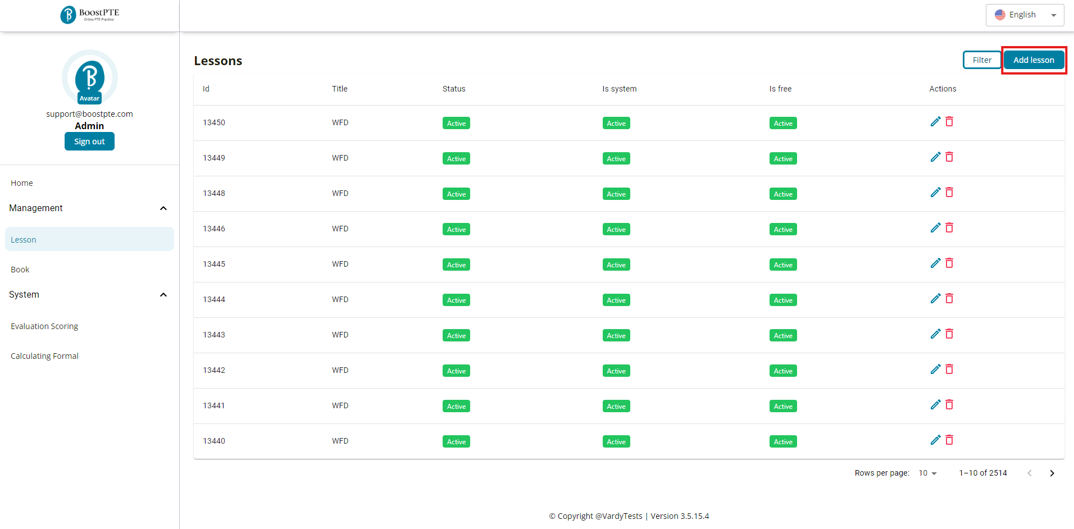
Task: Delete lesson 13449 using trash icon
Action: (949, 157)
